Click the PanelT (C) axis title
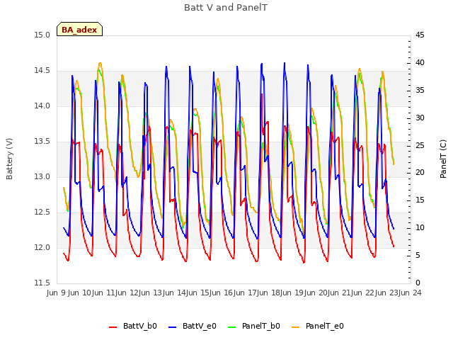 point(443,159)
